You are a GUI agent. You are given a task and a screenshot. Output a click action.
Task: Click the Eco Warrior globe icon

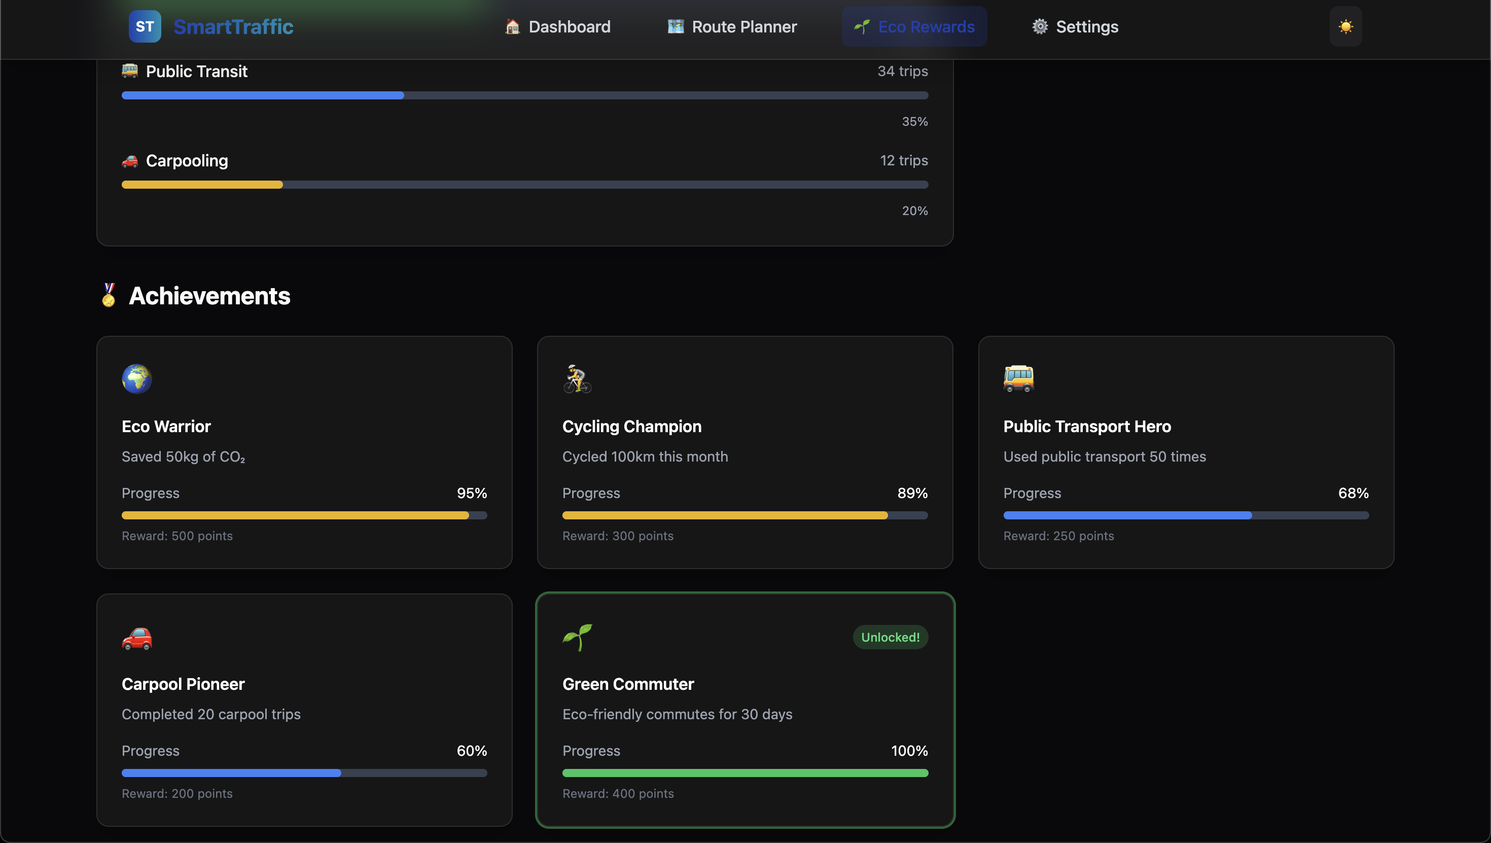click(136, 379)
